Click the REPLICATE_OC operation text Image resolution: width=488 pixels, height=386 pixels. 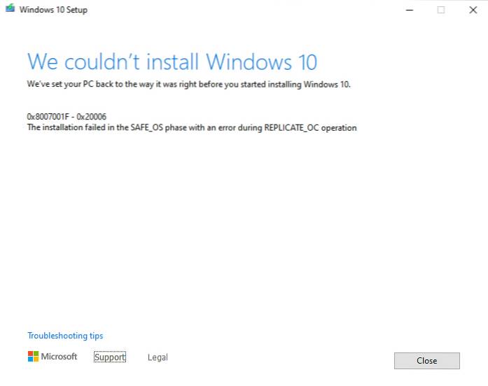coord(310,128)
